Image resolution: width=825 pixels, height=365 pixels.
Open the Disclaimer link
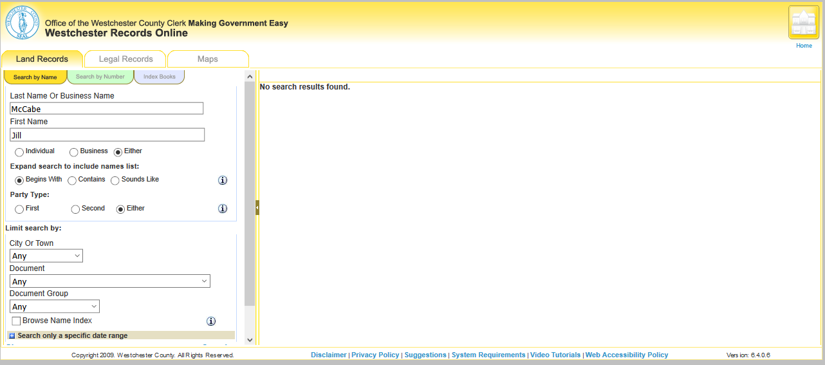point(329,355)
